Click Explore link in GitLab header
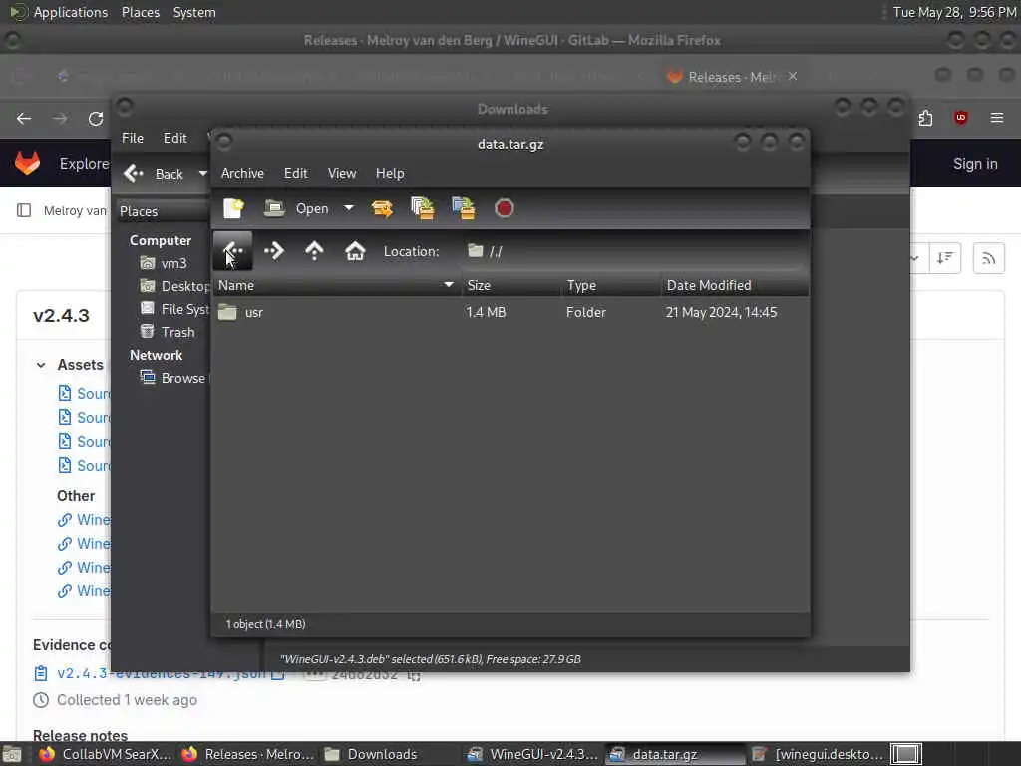 pos(84,164)
